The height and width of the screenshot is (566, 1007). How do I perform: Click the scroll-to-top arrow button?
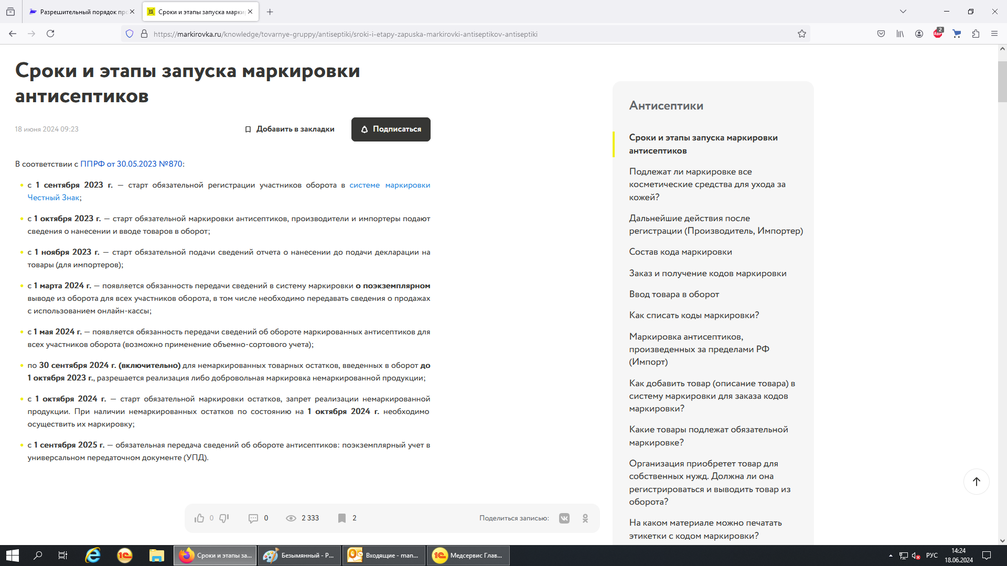976,482
